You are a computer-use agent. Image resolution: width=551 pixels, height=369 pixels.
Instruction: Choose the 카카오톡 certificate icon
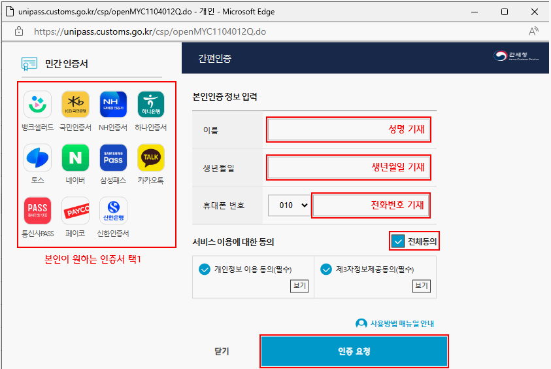point(151,158)
